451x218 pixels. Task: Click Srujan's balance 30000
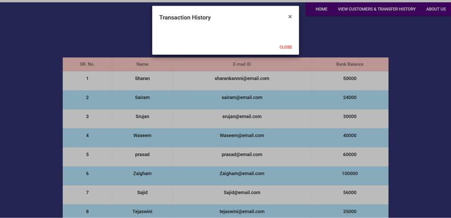click(x=350, y=117)
